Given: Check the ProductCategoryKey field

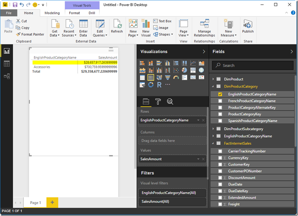Looking at the screenshot, I should pos(220,114).
